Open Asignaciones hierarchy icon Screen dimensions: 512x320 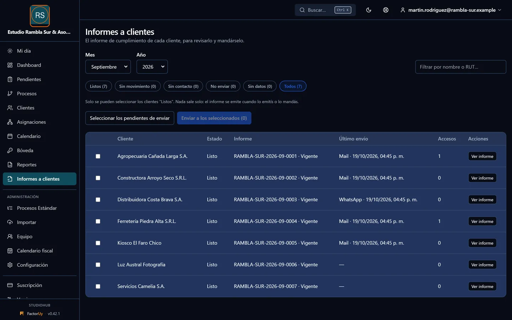[10, 122]
